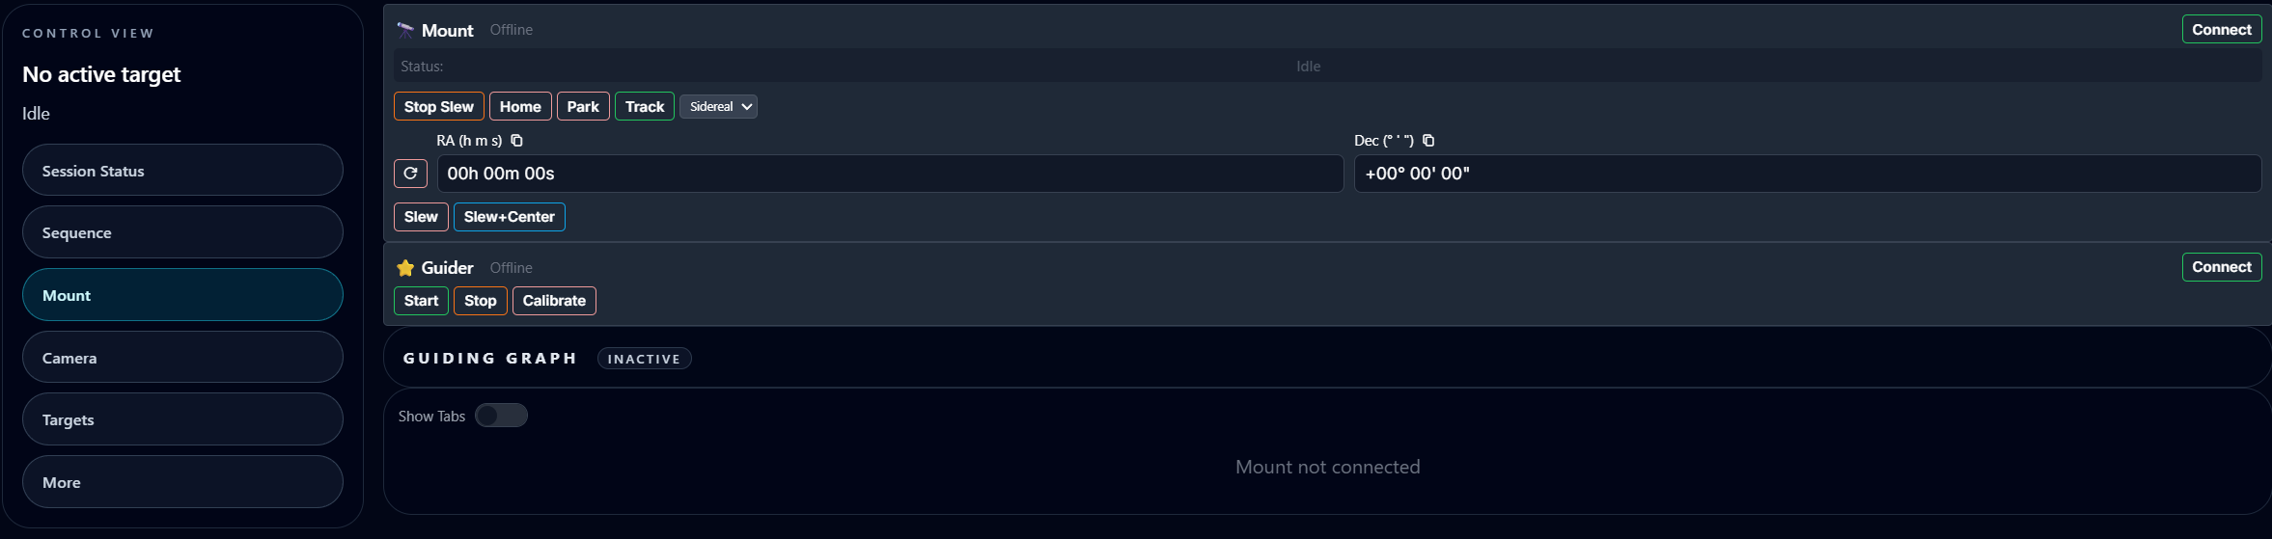Screen dimensions: 2272x539
Task: Click the telescope icon beside Mount
Action: 405,30
